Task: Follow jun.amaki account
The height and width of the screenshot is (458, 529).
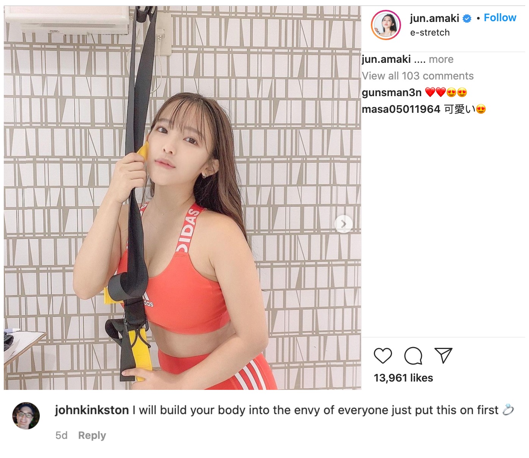Action: click(500, 18)
